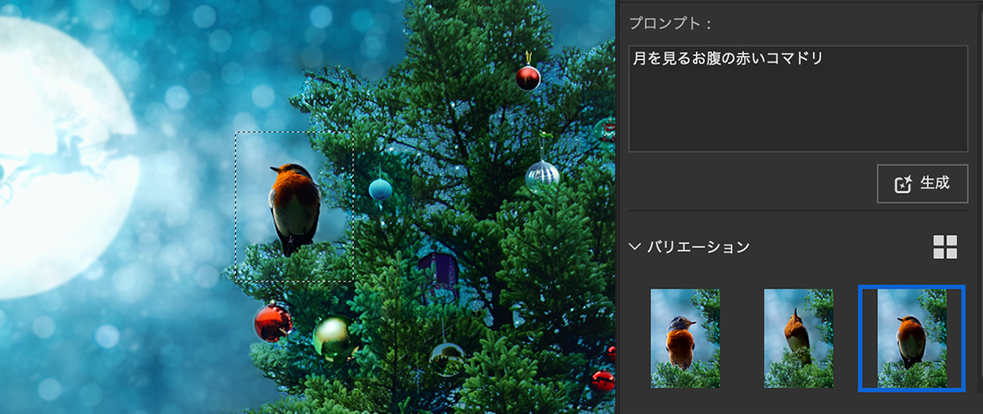The width and height of the screenshot is (983, 414).
Task: Click inside the prompt text field
Action: [x=797, y=99]
